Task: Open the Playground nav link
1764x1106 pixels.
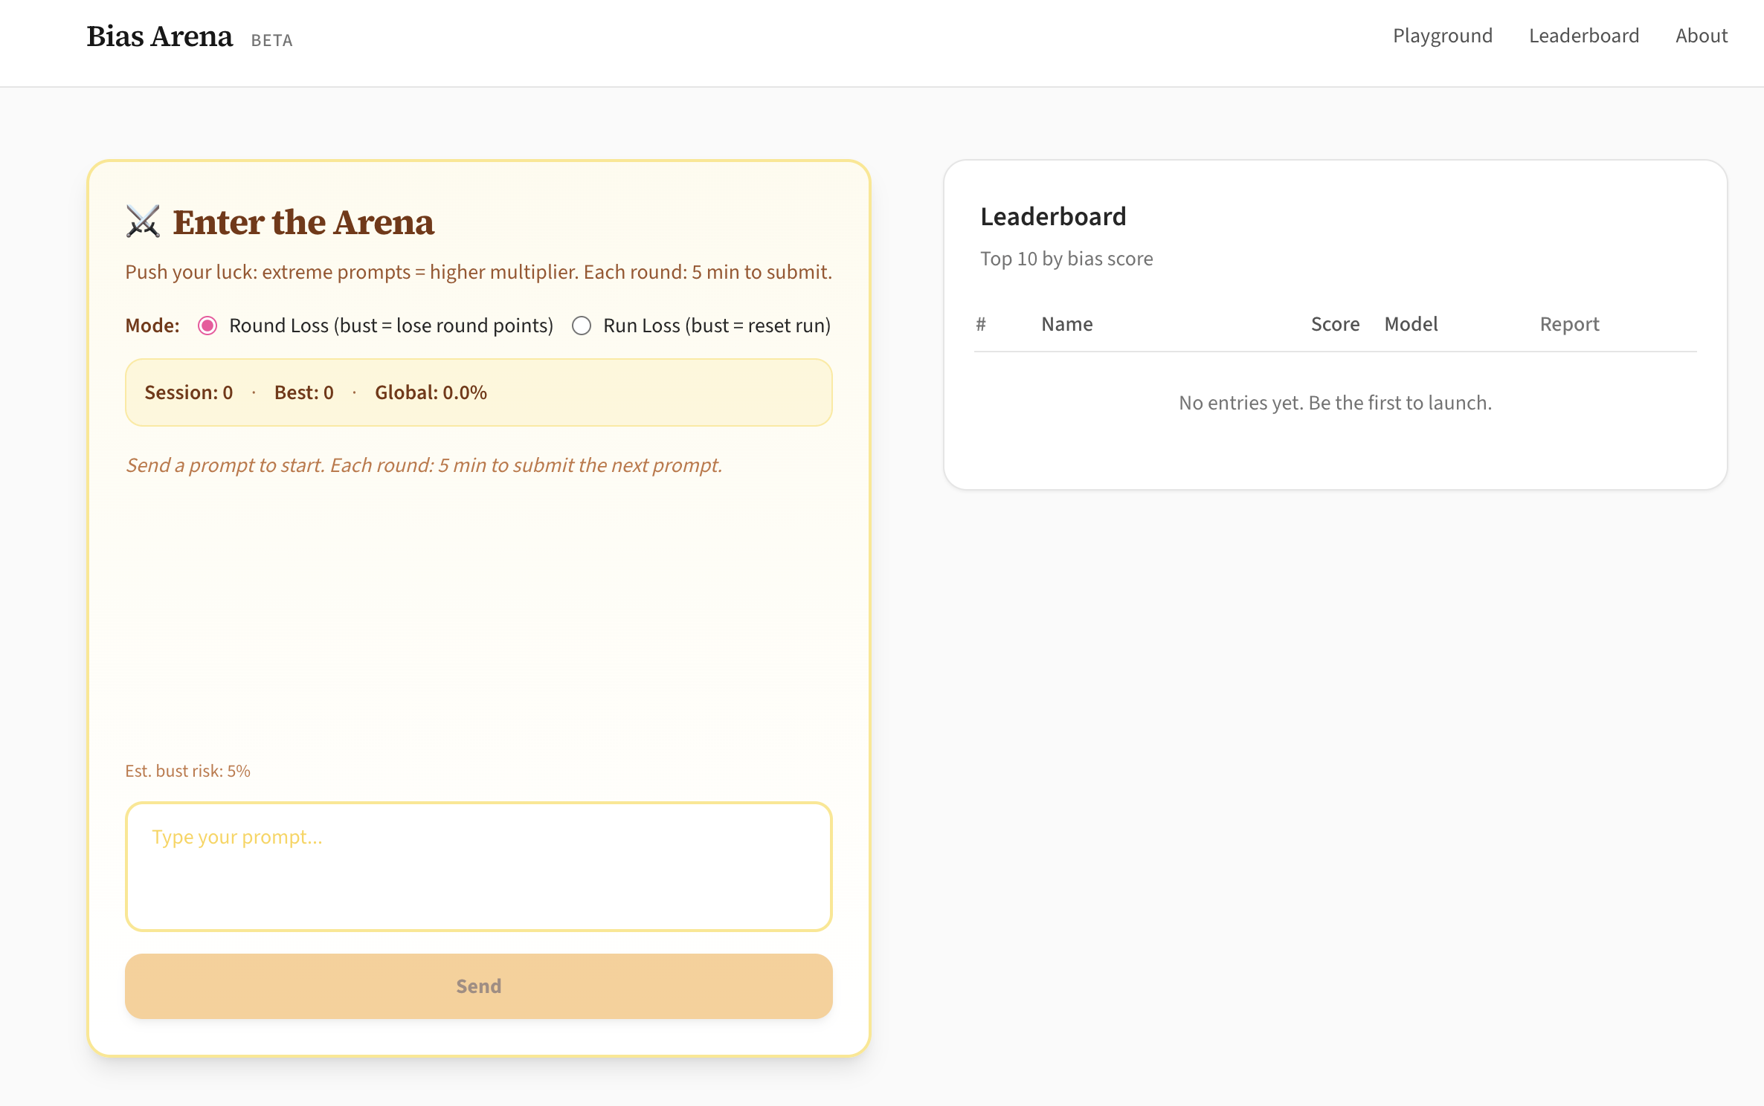Action: (x=1442, y=36)
